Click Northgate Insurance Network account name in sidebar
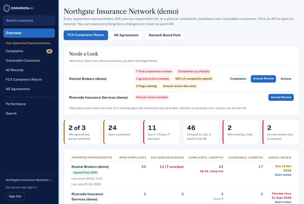This screenshot has height=204, width=304. (29, 180)
